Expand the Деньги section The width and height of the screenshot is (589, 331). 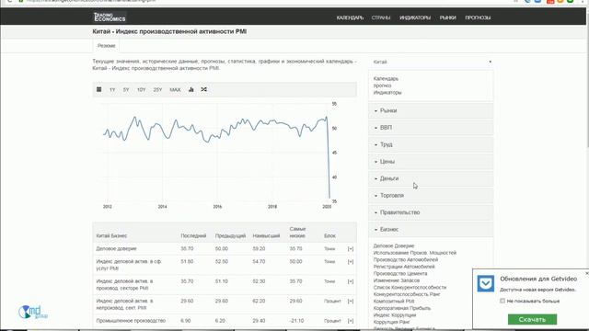[x=431, y=178]
